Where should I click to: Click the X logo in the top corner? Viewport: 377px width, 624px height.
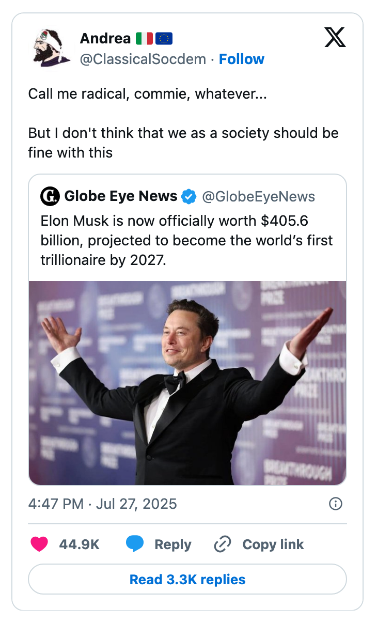coord(335,38)
